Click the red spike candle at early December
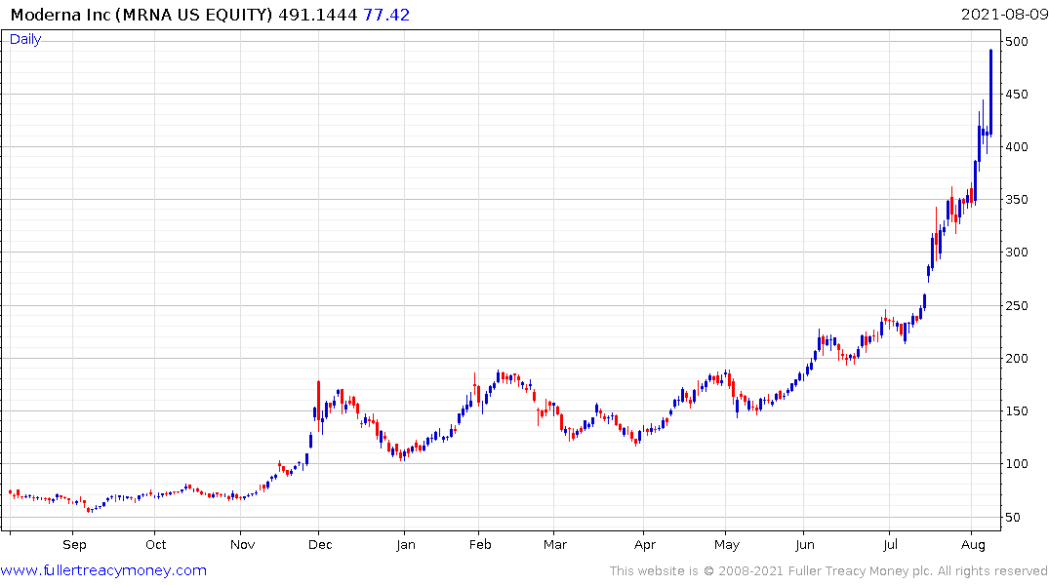The height and width of the screenshot is (585, 1049). tap(318, 405)
